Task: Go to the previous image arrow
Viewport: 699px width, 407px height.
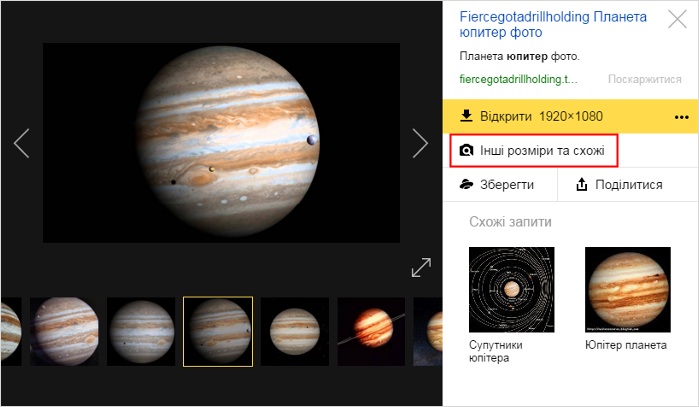Action: pyautogui.click(x=21, y=143)
